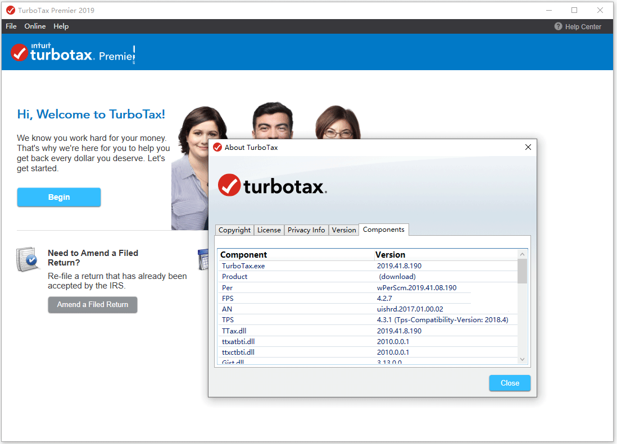617x444 pixels.
Task: Maximize the TurboTax Premier window
Action: click(x=574, y=10)
